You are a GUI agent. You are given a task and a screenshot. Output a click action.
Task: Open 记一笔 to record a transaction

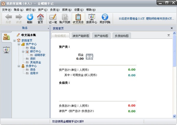53,18
